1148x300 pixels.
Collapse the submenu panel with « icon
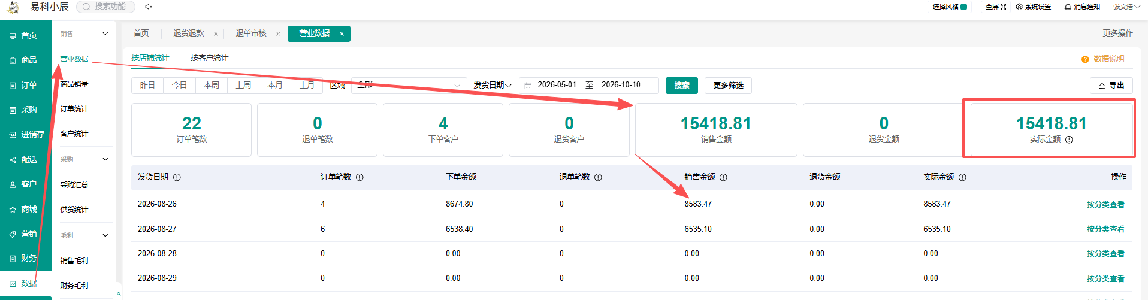click(119, 293)
